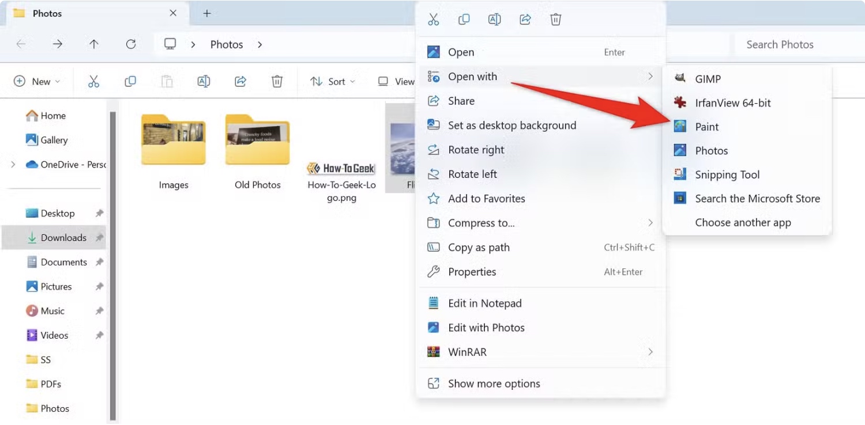Image resolution: width=865 pixels, height=425 pixels.
Task: Click the Search Photos field
Action: tap(799, 44)
